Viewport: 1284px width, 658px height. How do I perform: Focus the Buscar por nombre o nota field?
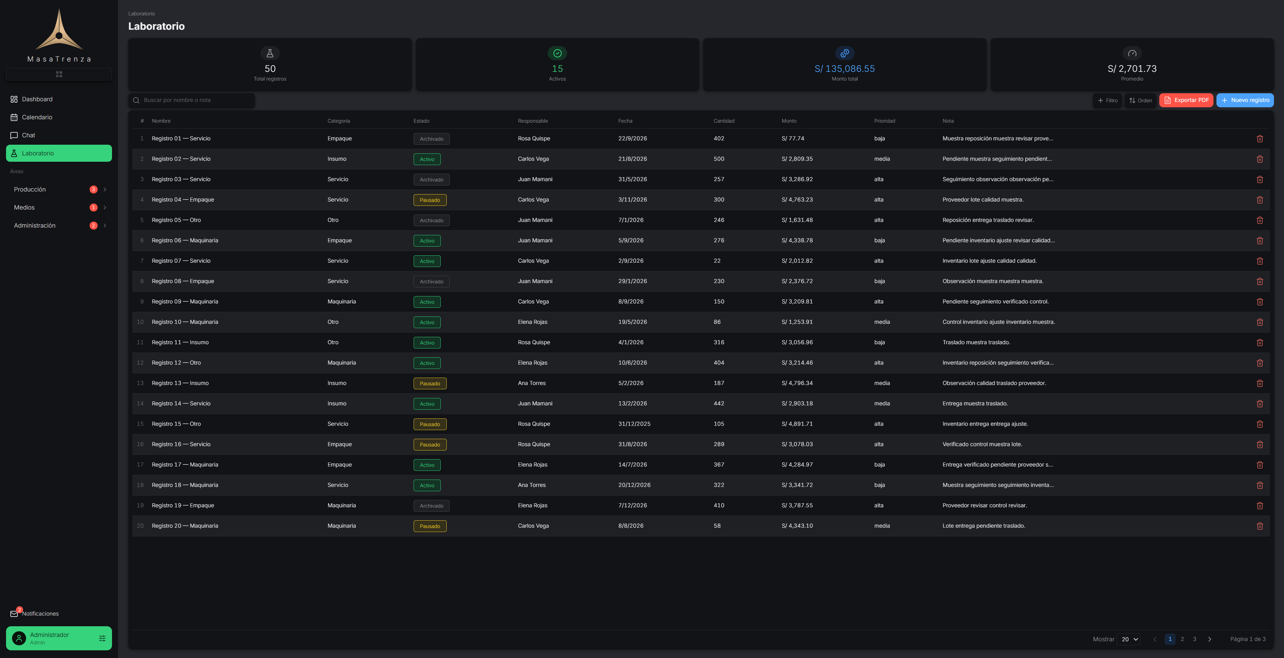(191, 100)
